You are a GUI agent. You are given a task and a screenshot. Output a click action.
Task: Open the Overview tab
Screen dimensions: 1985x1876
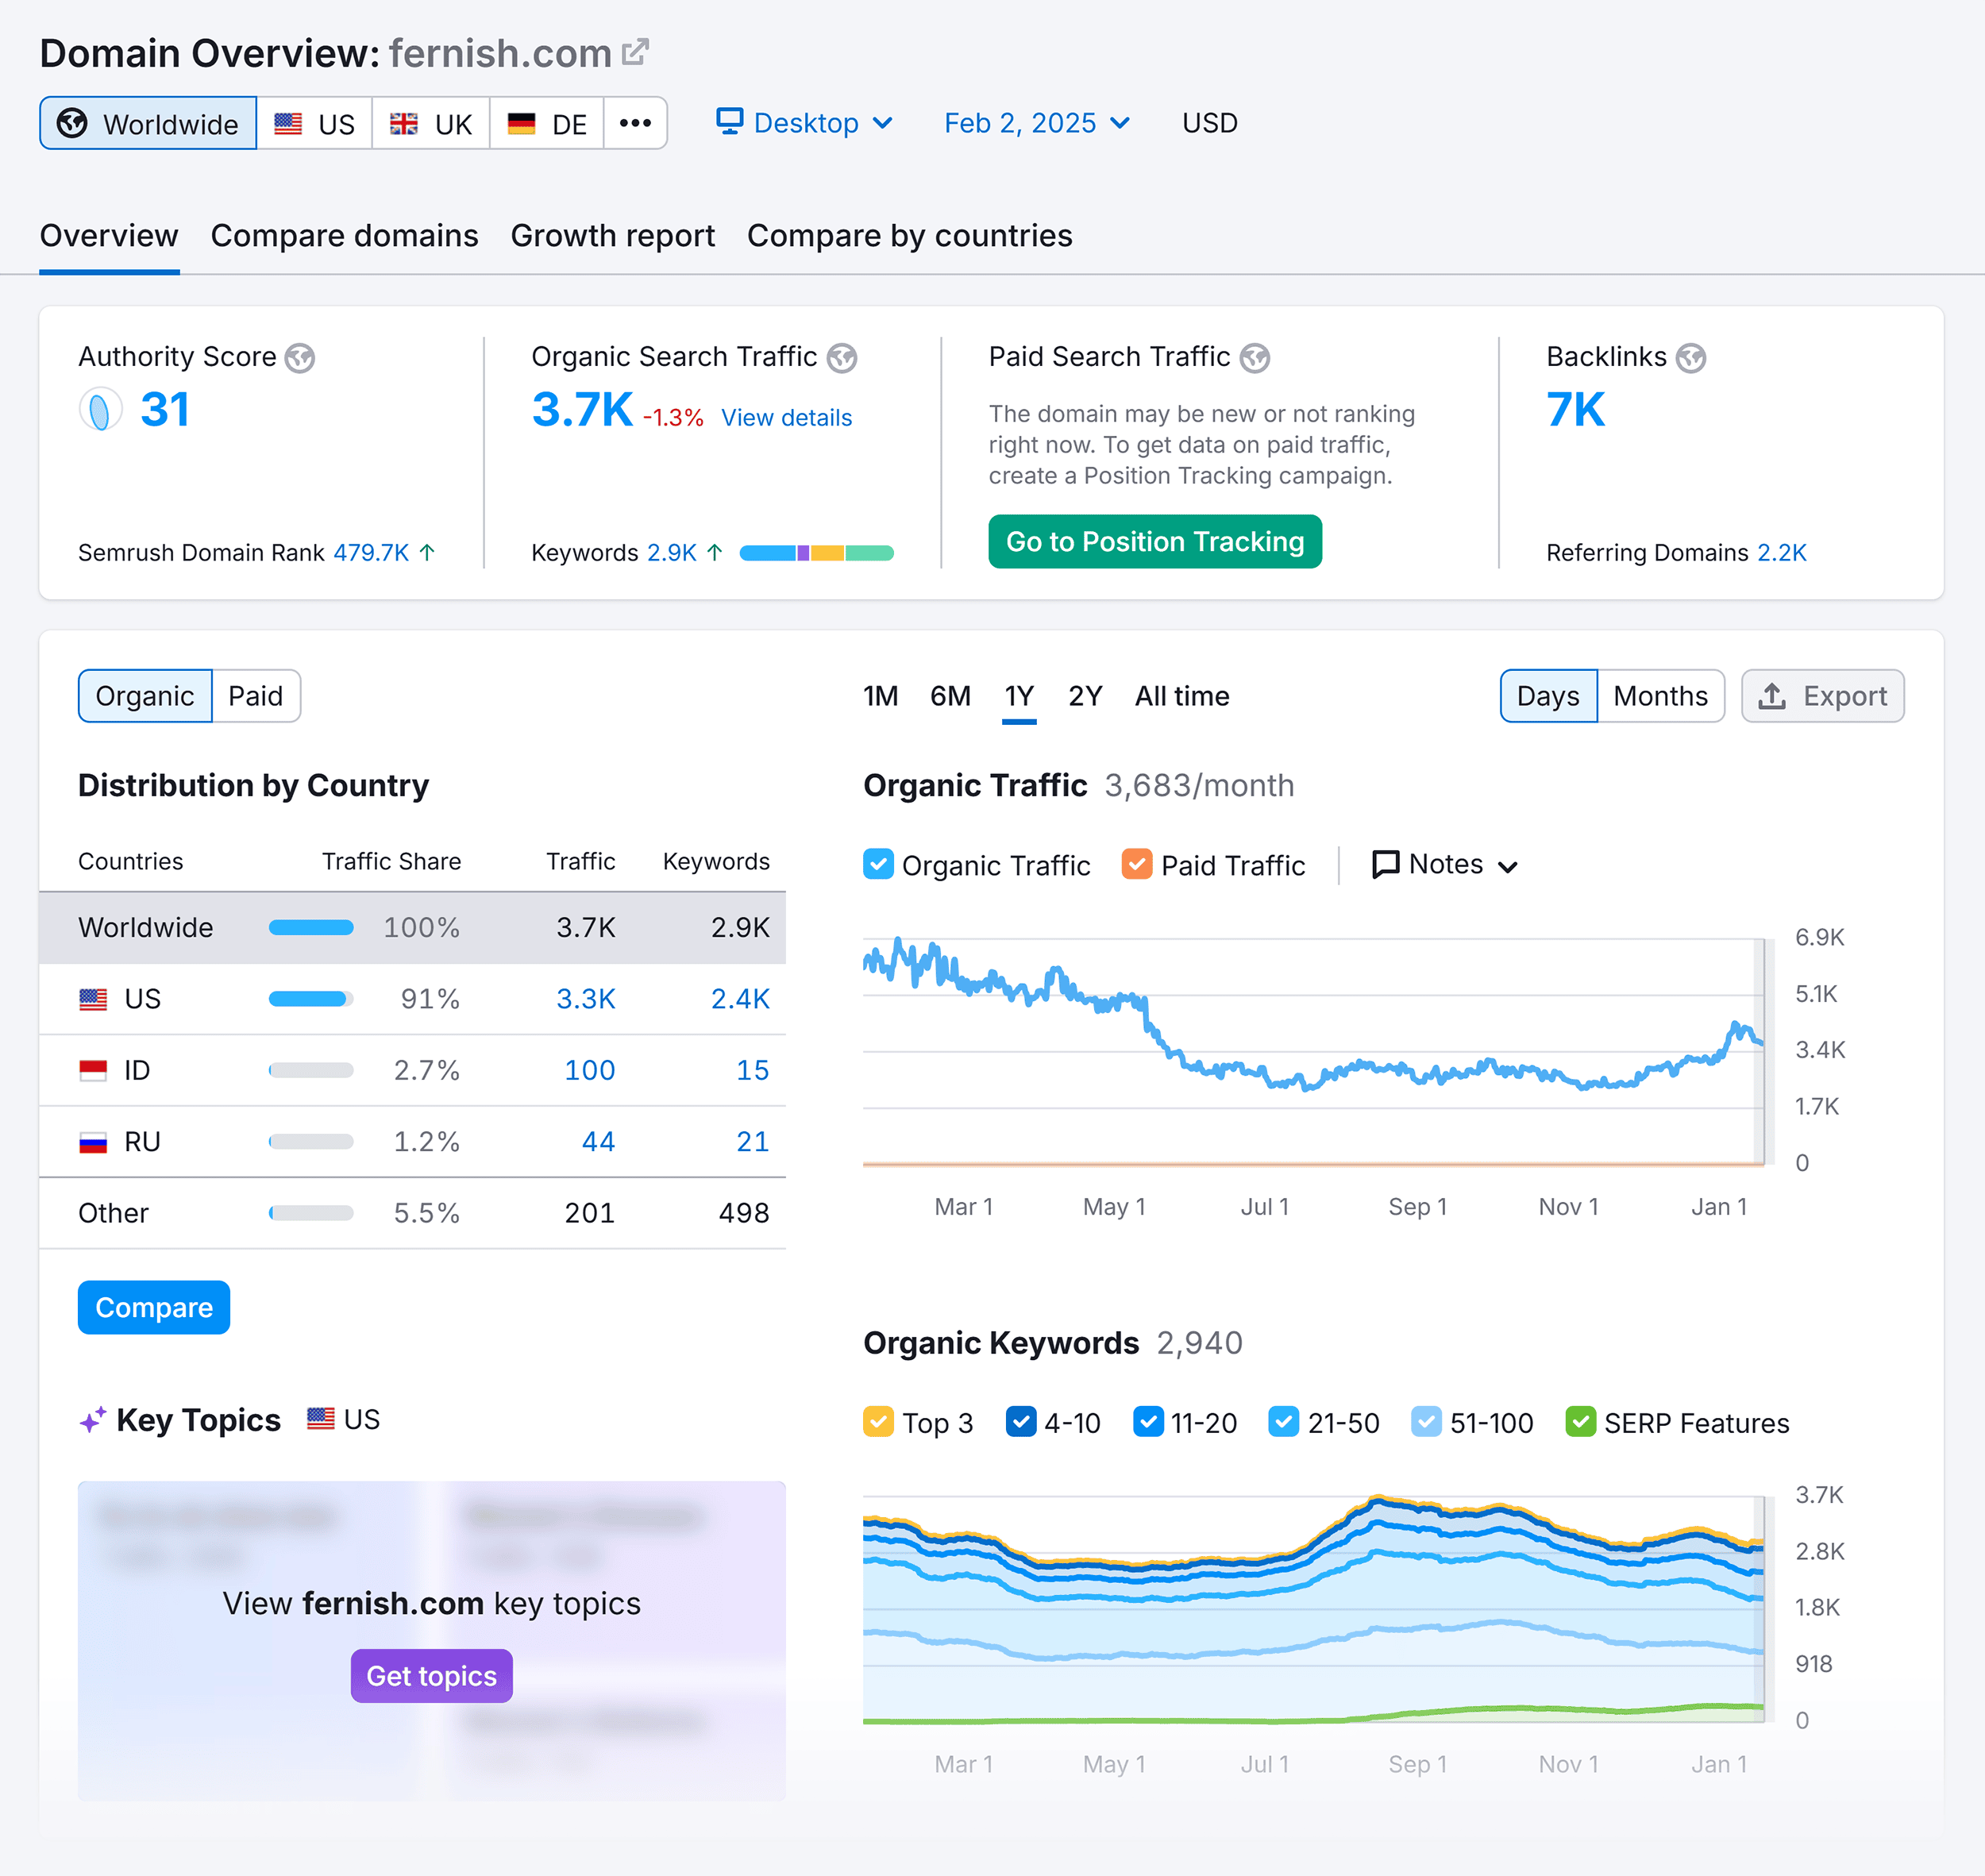coord(109,236)
